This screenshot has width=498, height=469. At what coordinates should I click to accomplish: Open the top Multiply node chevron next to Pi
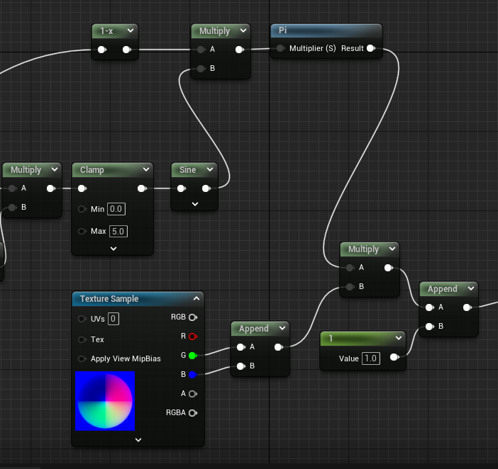(243, 30)
